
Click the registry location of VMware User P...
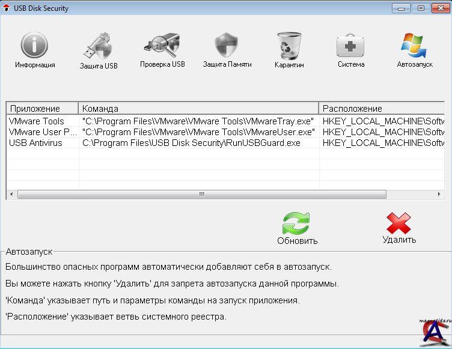(382, 132)
